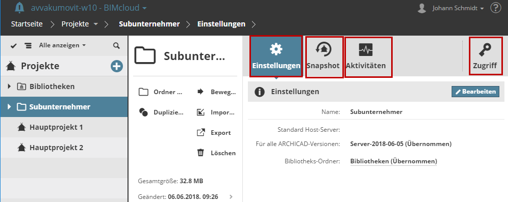Click the Einstellungen breadcrumb
This screenshot has width=508, height=202.
[x=221, y=24]
